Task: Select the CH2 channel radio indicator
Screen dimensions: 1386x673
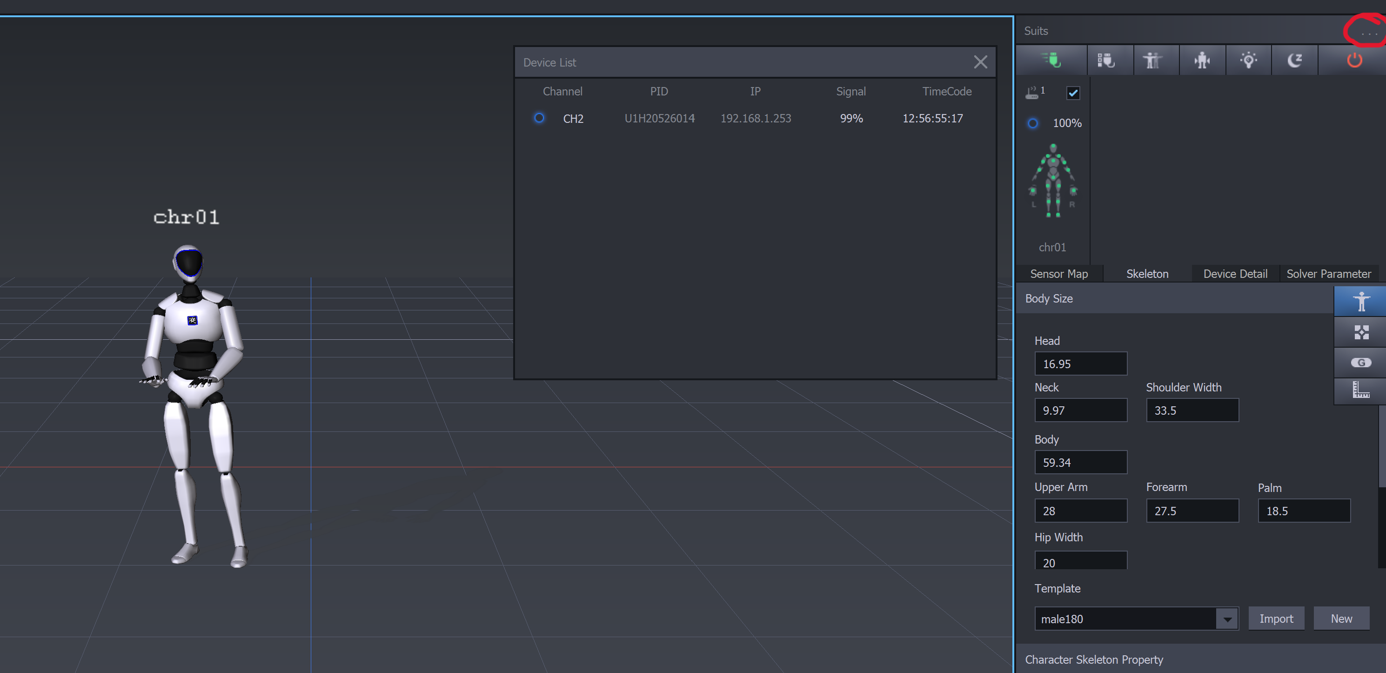Action: click(539, 118)
